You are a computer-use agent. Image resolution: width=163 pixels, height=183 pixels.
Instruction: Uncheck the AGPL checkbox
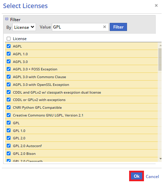8,46
